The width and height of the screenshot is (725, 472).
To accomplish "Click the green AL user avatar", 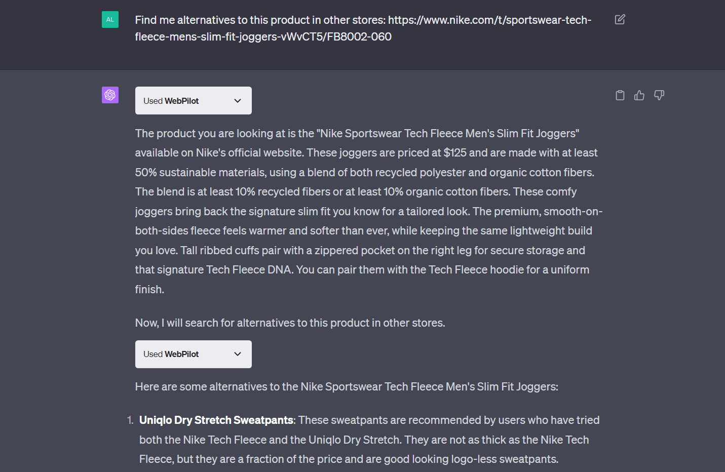I will pos(110,20).
